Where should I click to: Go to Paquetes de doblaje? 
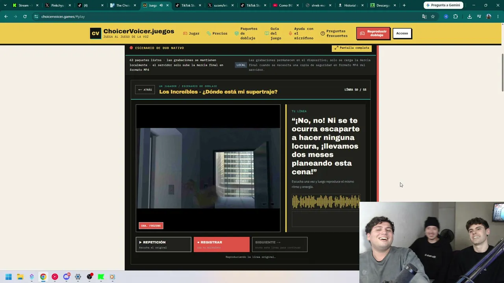pos(246,33)
